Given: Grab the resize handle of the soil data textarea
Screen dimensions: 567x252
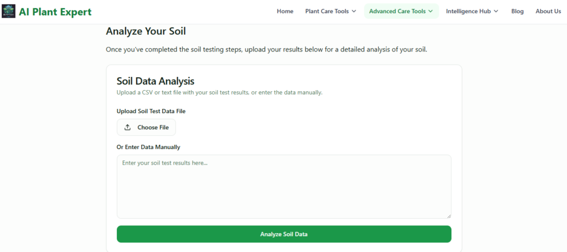Looking at the screenshot, I should coord(449,216).
